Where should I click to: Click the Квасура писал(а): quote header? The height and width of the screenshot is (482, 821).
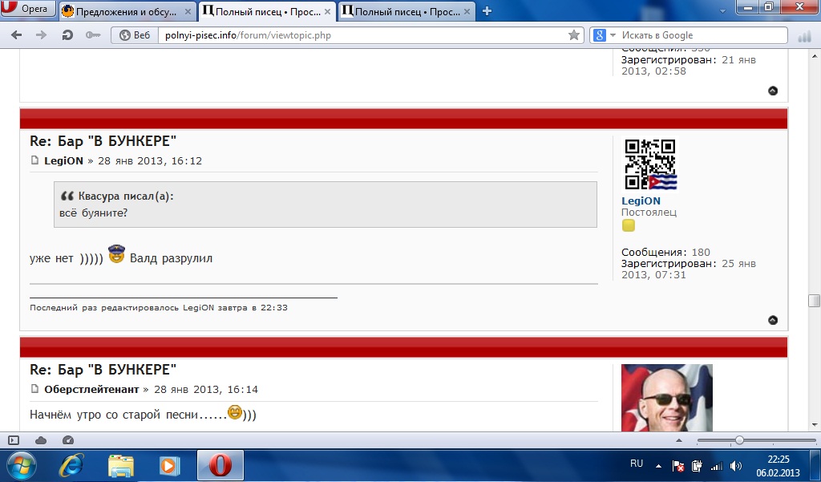tap(126, 196)
